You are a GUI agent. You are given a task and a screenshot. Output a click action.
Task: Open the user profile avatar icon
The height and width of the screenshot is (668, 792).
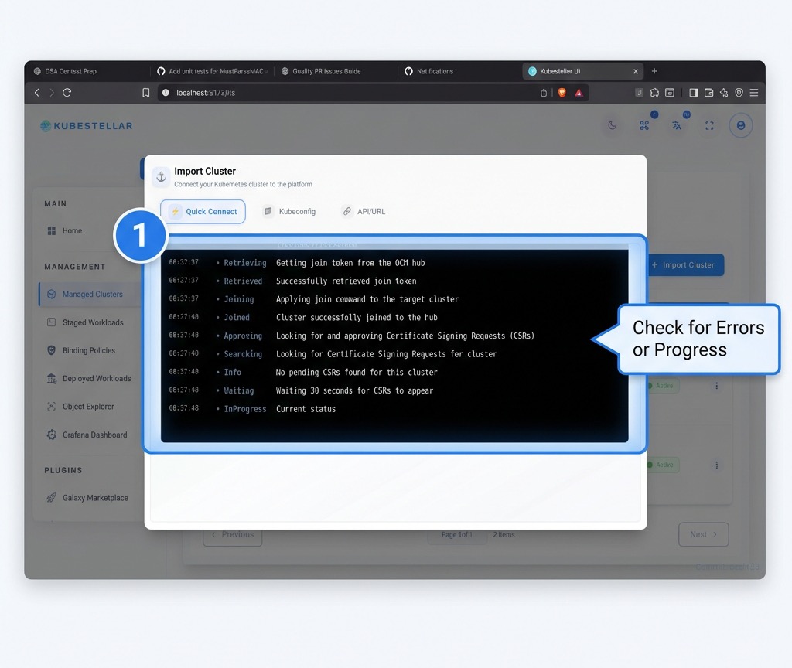click(740, 125)
